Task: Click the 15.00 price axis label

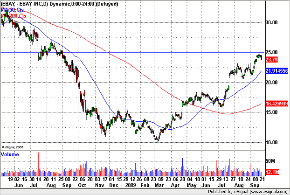Action: (271, 112)
